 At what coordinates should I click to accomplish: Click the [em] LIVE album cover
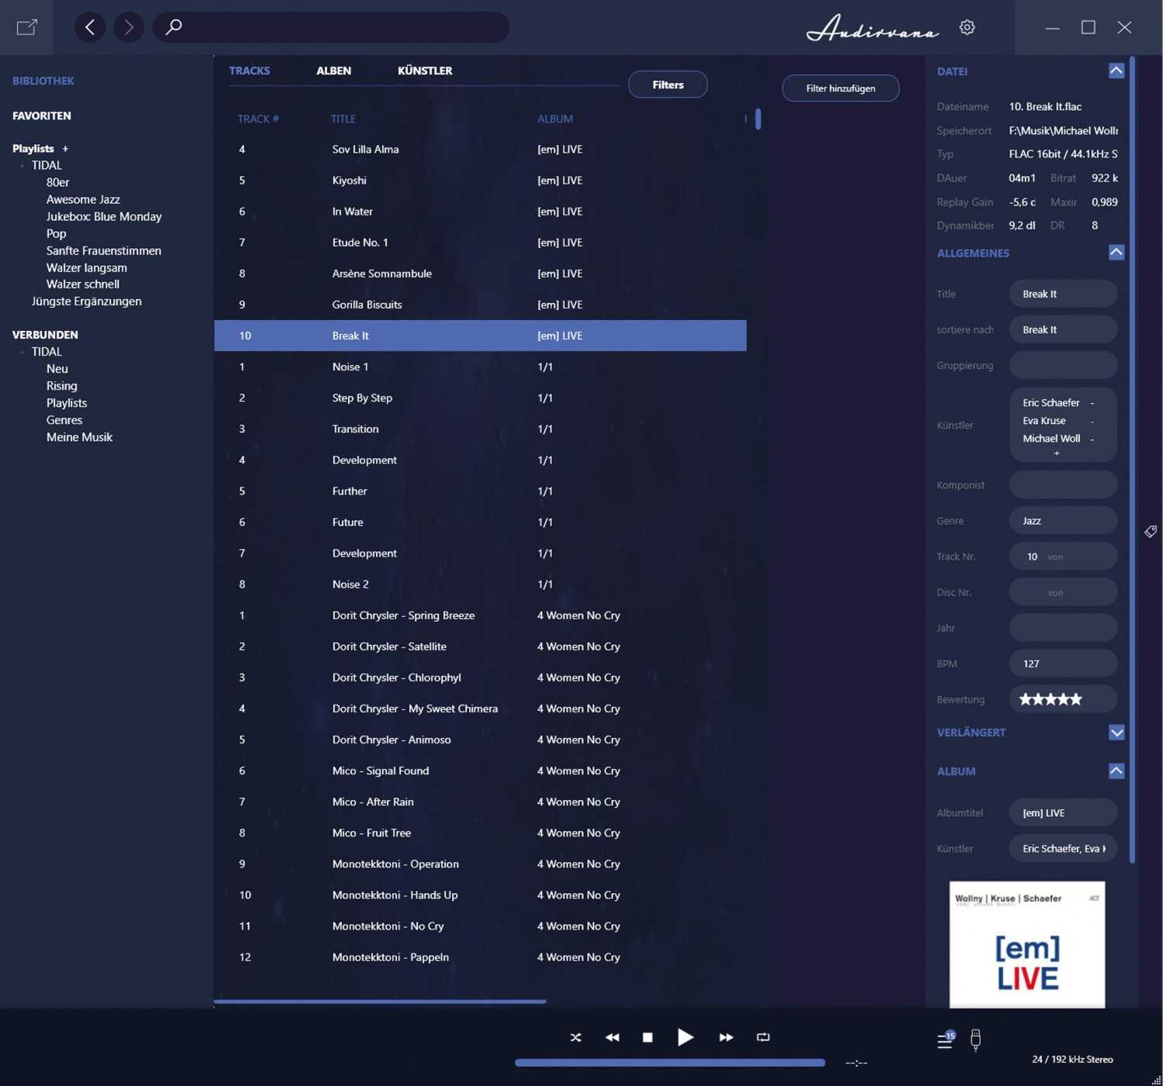pyautogui.click(x=1027, y=944)
